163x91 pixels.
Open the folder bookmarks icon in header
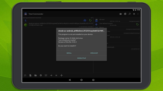(x=120, y=14)
